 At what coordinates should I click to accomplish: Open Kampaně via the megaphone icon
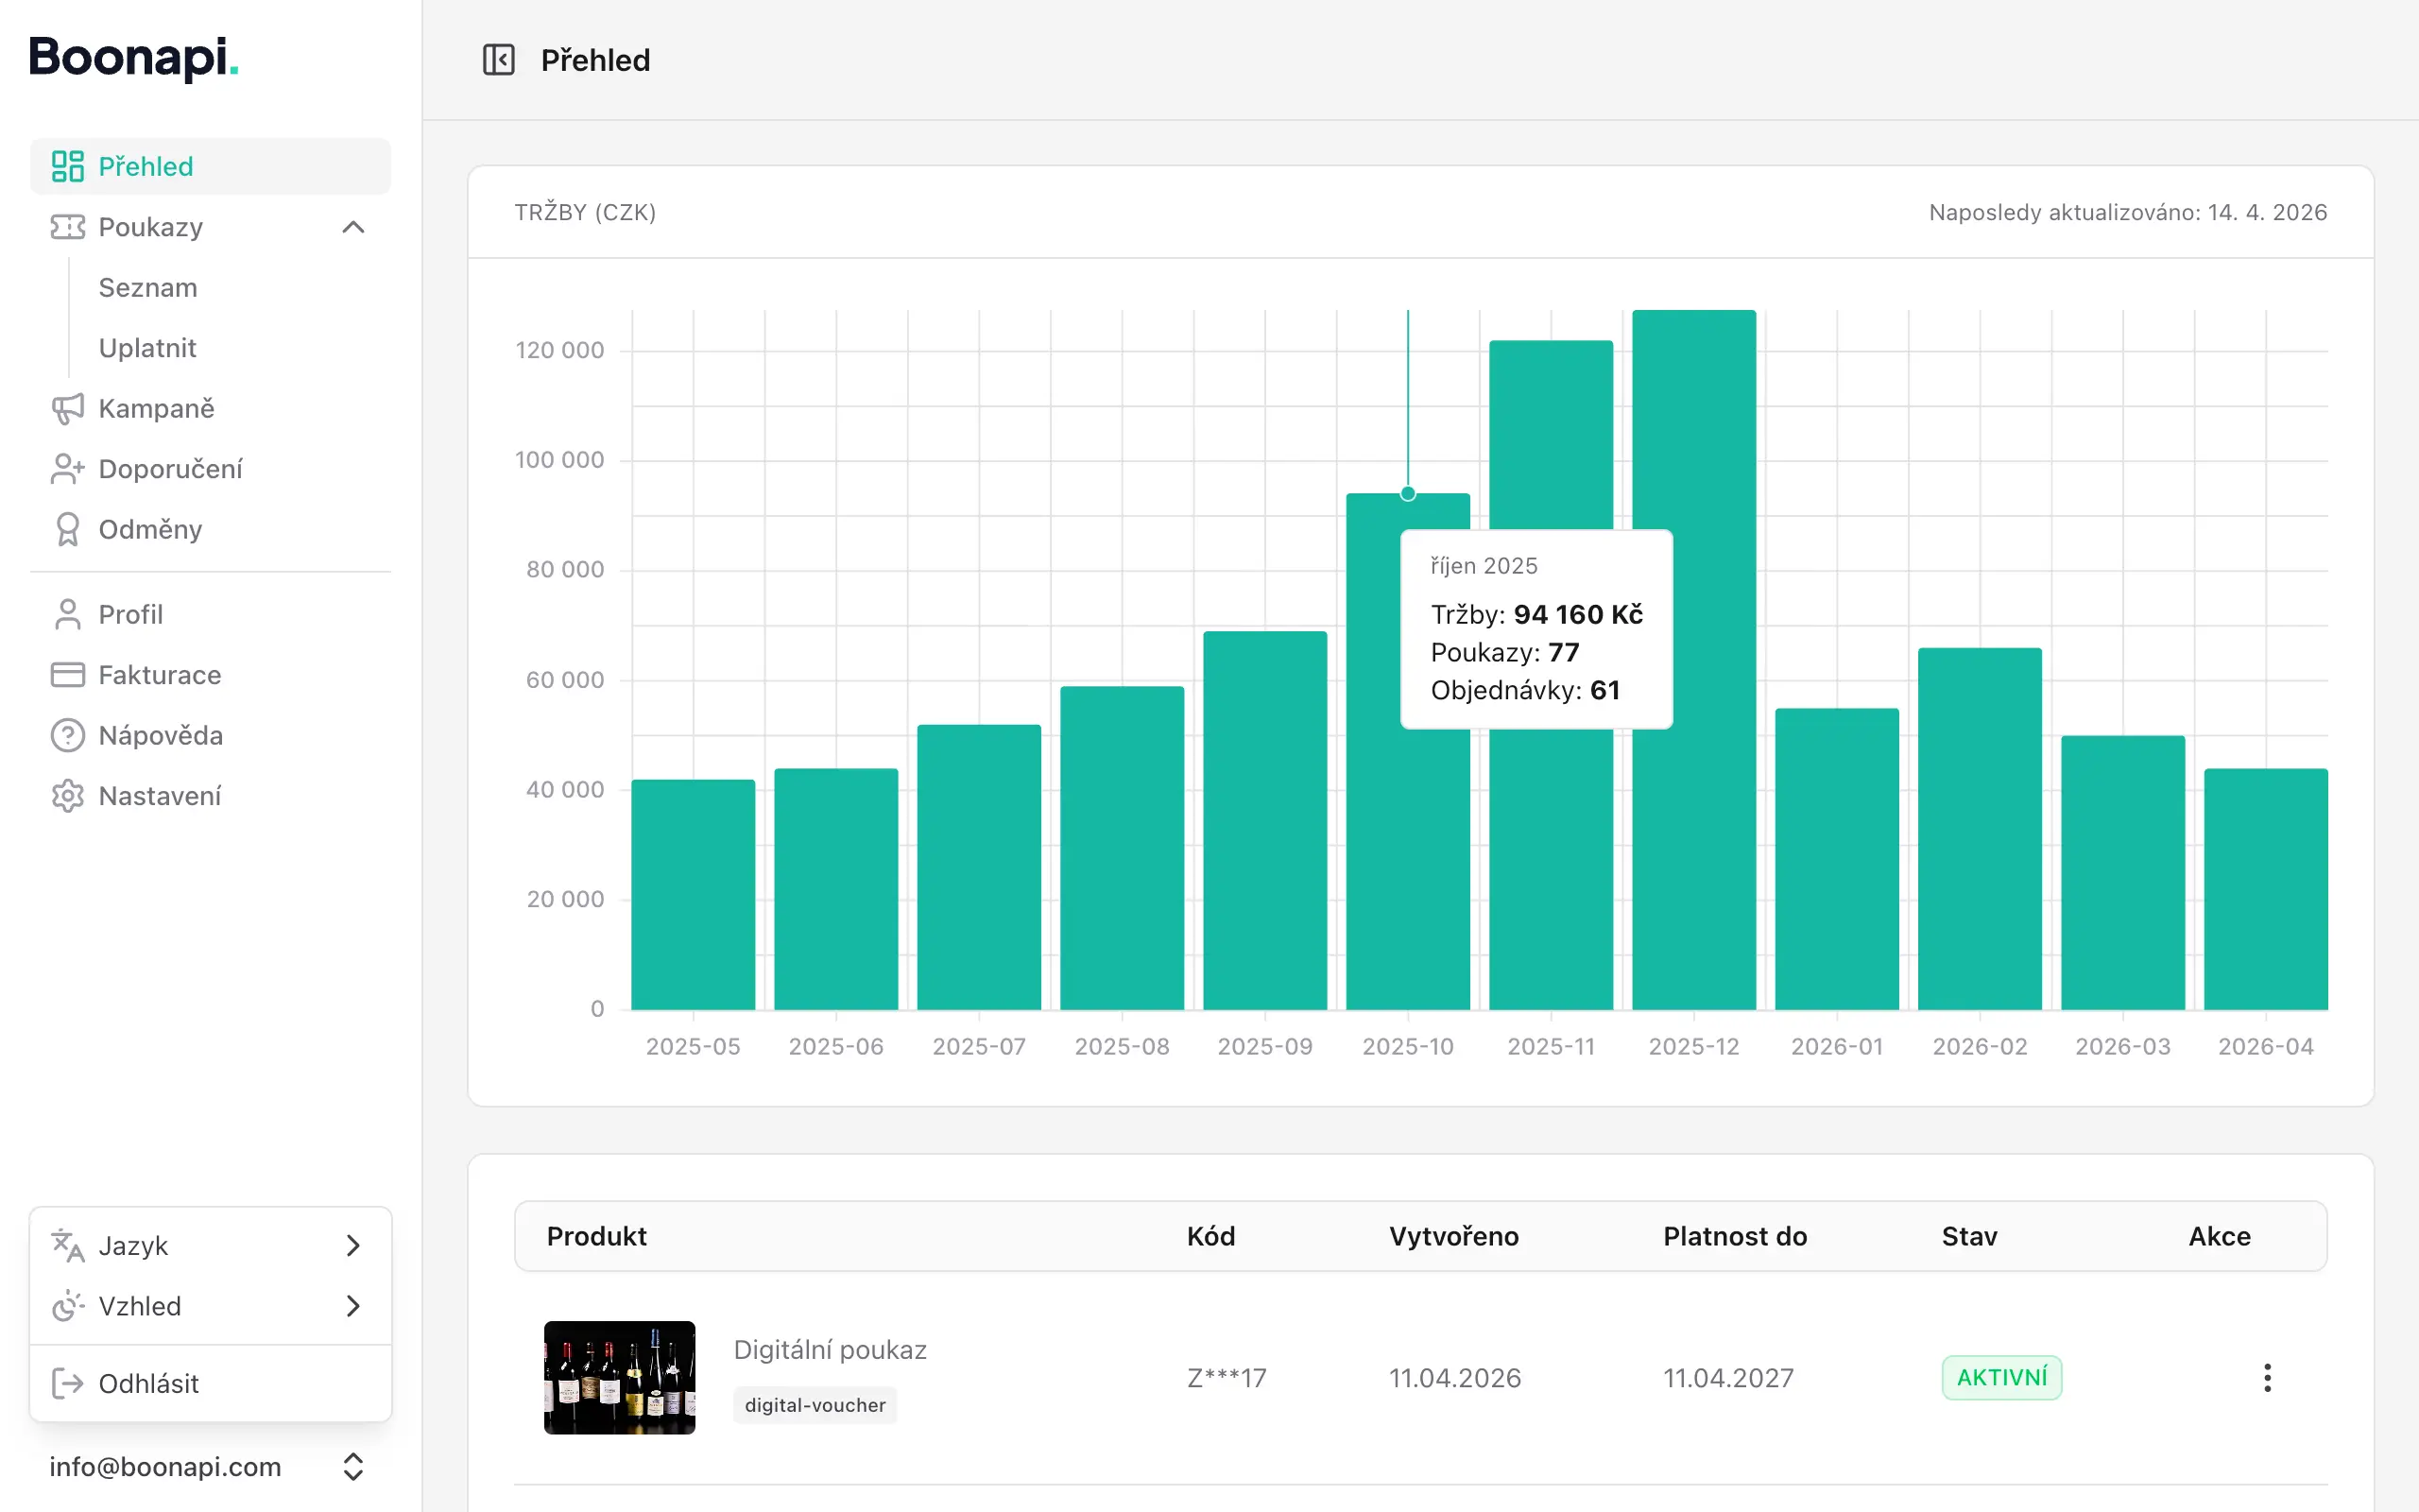click(x=67, y=408)
